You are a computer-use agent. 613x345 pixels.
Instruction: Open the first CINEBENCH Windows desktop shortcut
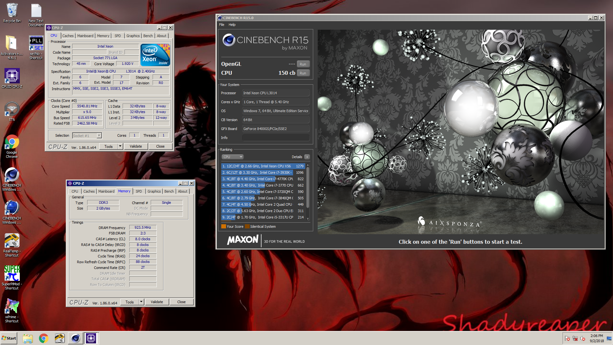coord(12,179)
